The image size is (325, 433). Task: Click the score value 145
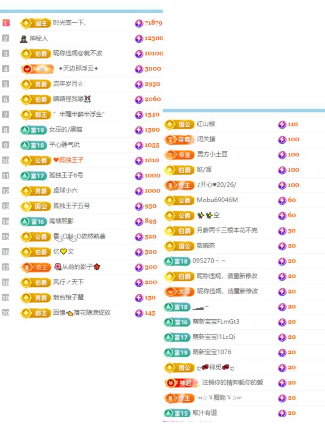click(x=150, y=313)
